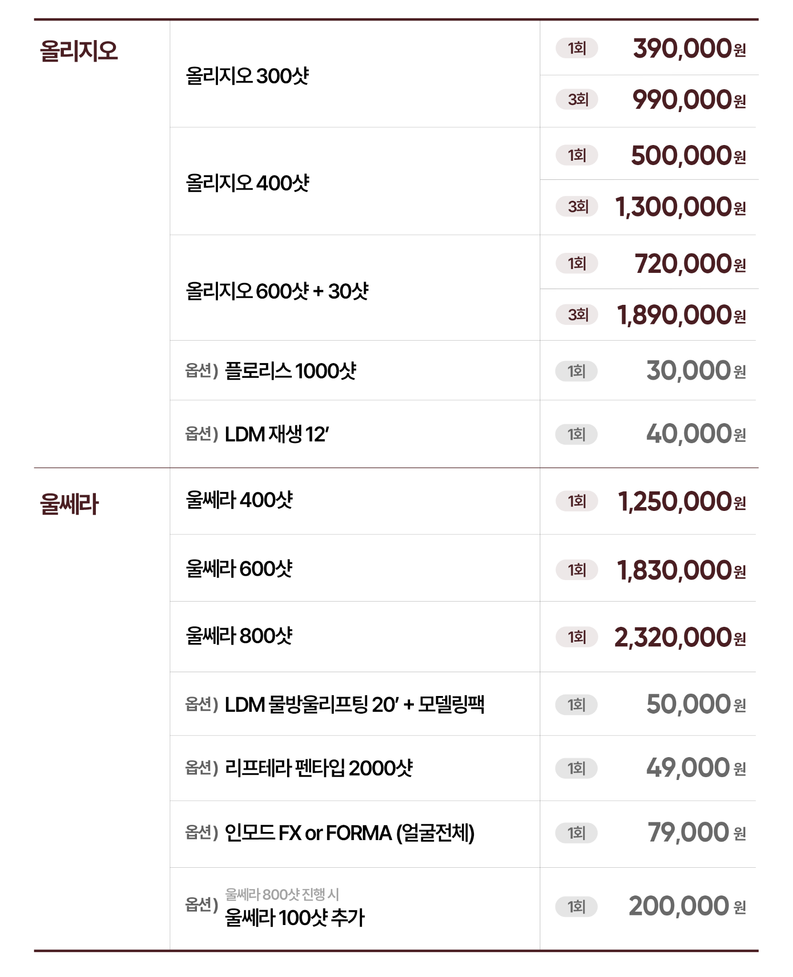Viewport: 793px width, 977px height.
Task: Click 올리지오 600샷 + 30샷 item
Action: pos(277,291)
